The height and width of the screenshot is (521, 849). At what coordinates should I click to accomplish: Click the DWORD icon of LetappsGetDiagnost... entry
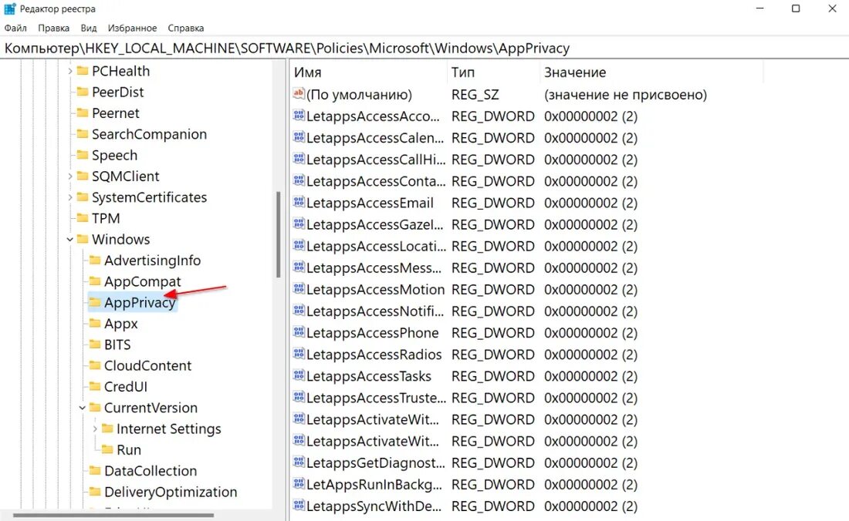tap(299, 462)
